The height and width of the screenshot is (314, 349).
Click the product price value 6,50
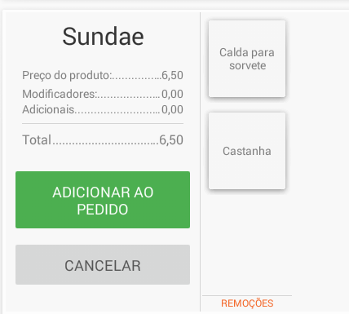[172, 75]
